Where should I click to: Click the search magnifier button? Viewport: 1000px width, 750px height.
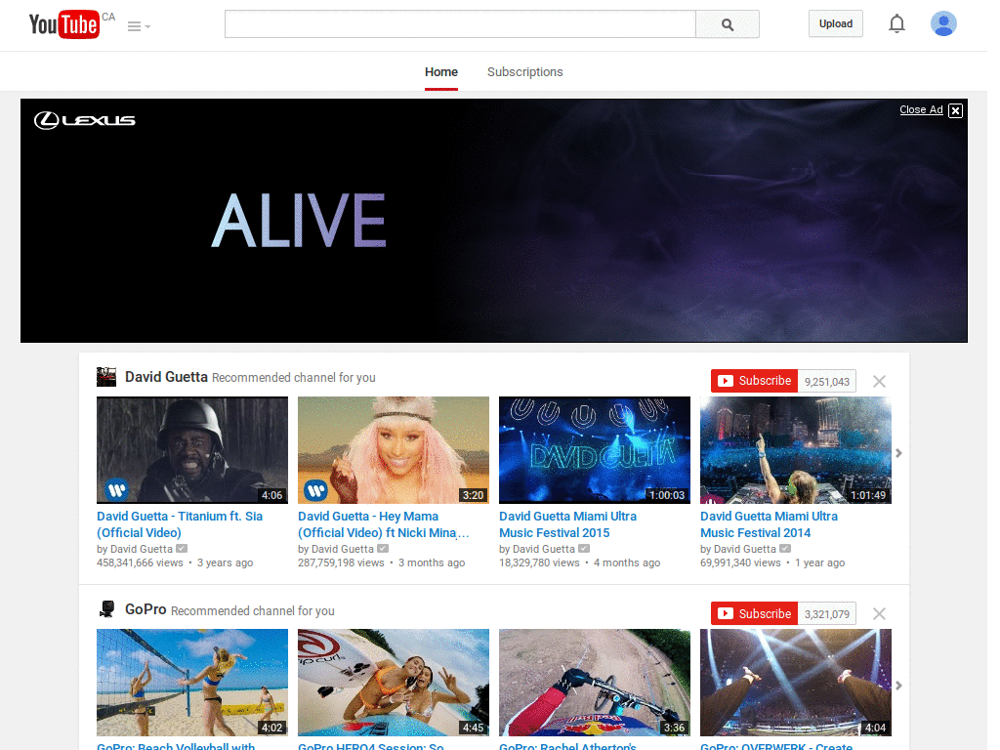coord(727,24)
